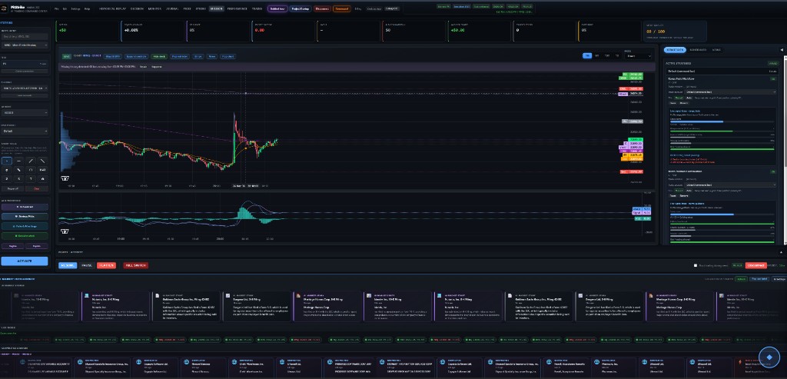Open the quantity dropdown under the symbol selector

click(x=25, y=64)
